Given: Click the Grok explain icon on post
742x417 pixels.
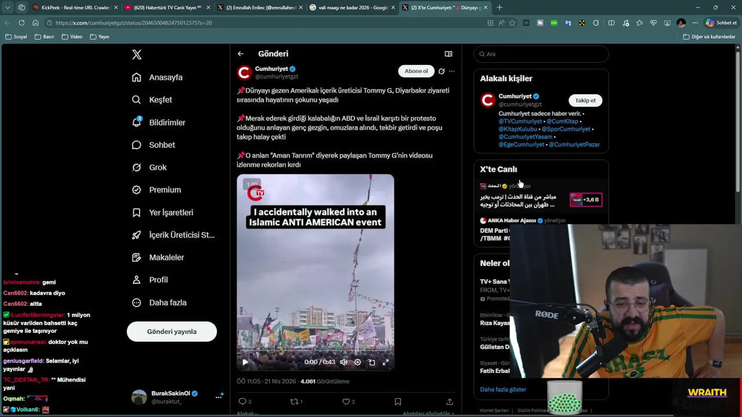Looking at the screenshot, I should 441,71.
